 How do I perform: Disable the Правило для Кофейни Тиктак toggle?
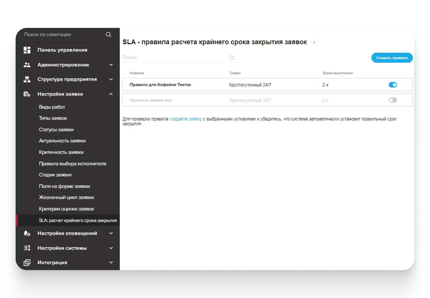[x=393, y=85]
